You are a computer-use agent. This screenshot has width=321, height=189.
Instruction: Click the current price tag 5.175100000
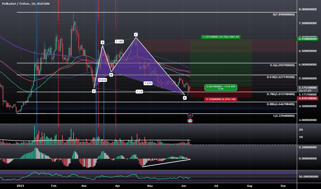307,87
